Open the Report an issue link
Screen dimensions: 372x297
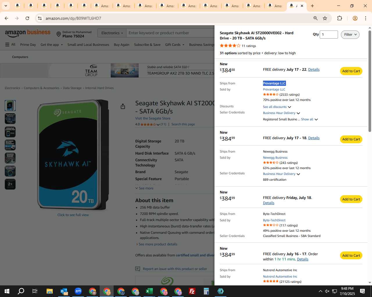[x=175, y=269]
